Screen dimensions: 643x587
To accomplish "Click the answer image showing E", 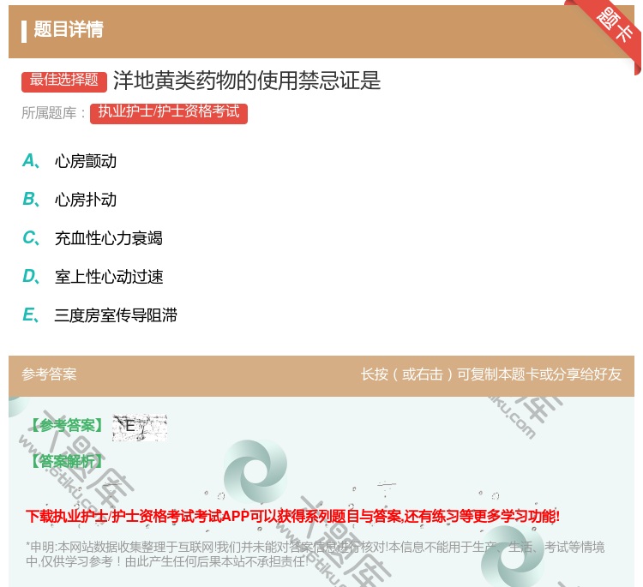I will tap(140, 427).
